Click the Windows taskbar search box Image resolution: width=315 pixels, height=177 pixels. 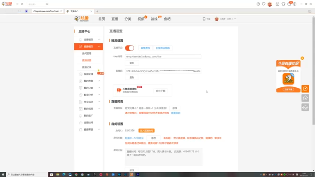(x=27, y=175)
